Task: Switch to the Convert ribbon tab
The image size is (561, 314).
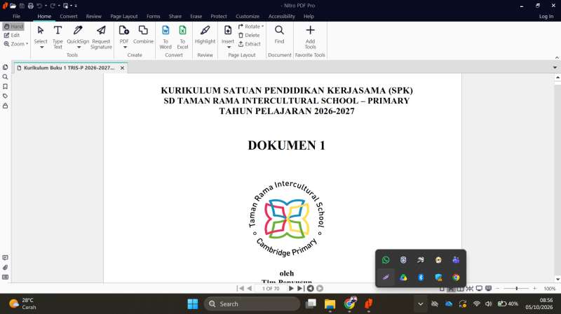Action: point(68,16)
